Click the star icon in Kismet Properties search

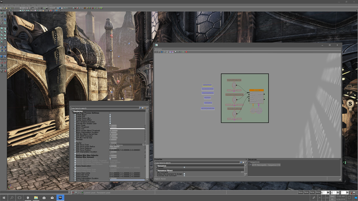click(x=243, y=162)
